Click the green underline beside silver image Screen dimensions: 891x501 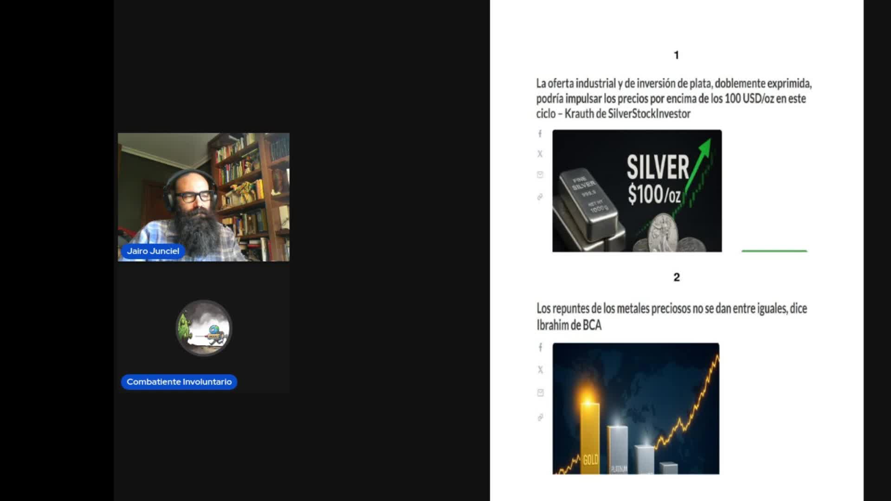[x=774, y=251]
